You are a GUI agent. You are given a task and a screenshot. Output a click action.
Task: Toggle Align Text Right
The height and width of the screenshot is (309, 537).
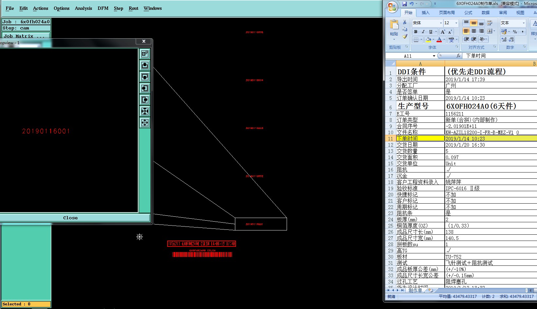(481, 31)
